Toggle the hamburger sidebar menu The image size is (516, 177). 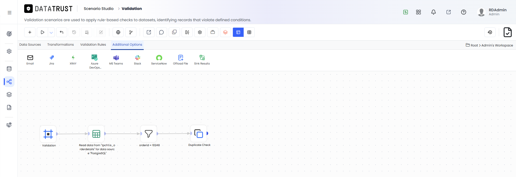point(9,13)
